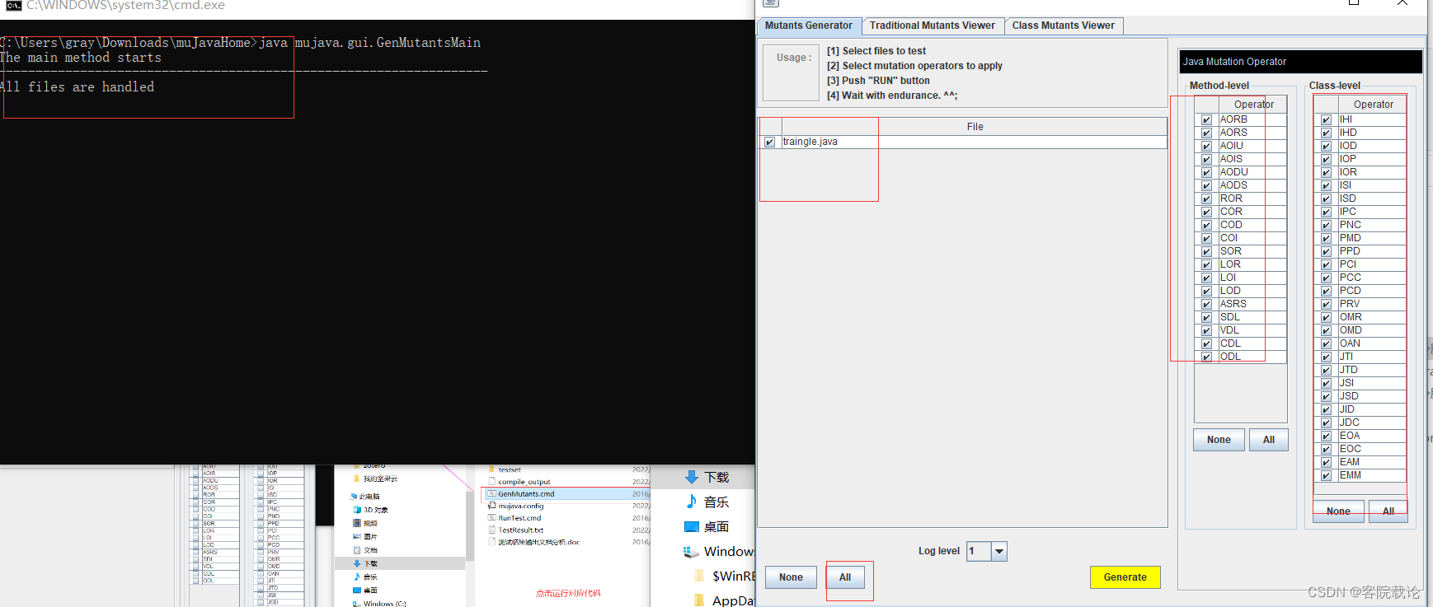Image resolution: width=1433 pixels, height=607 pixels.
Task: Click the Windows (C:) drive icon in tree
Action: pos(357,604)
